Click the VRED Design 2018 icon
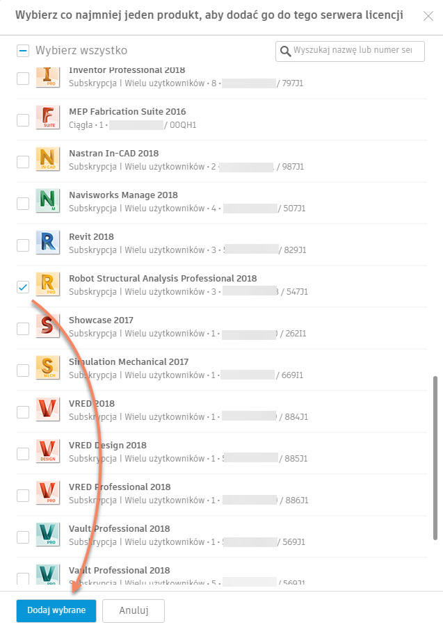The image size is (443, 627). 47,453
